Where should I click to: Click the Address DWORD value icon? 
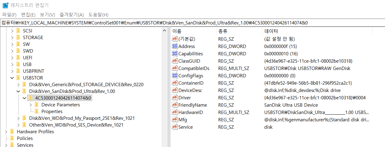click(x=175, y=46)
